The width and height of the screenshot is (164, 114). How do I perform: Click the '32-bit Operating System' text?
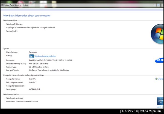coord(39,67)
